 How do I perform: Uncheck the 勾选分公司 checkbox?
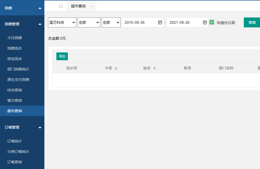(x=212, y=22)
